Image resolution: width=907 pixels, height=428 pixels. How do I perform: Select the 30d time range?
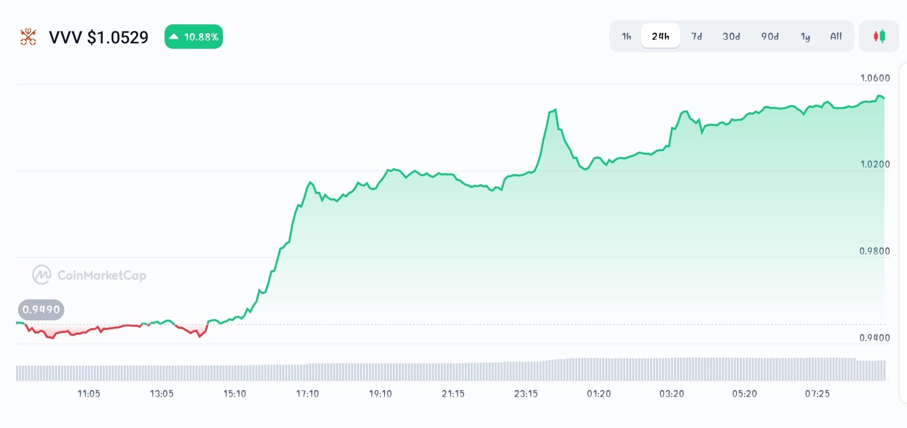(731, 36)
